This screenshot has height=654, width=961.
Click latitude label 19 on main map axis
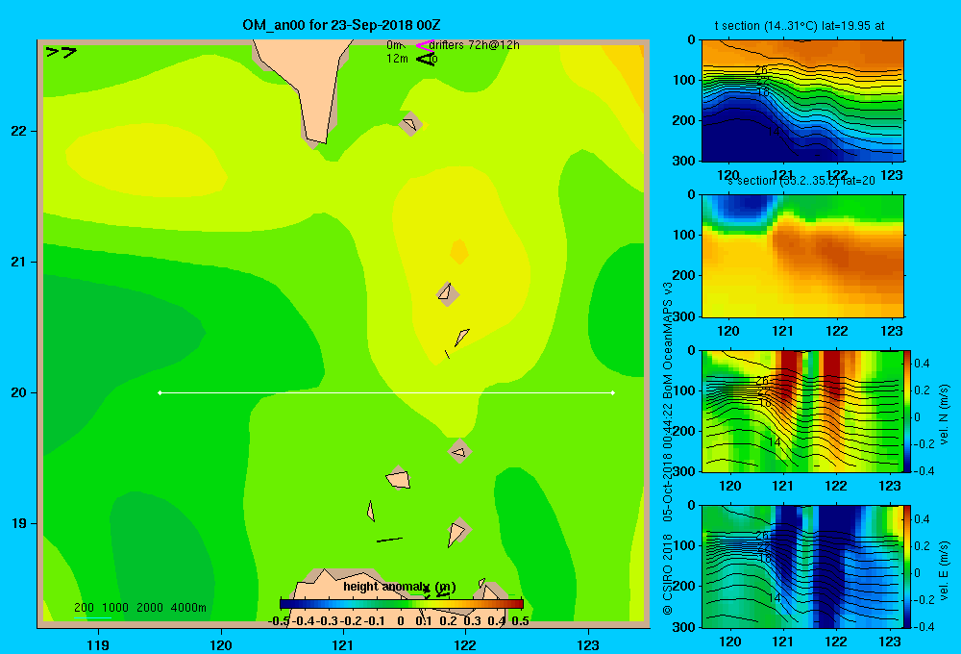click(19, 523)
